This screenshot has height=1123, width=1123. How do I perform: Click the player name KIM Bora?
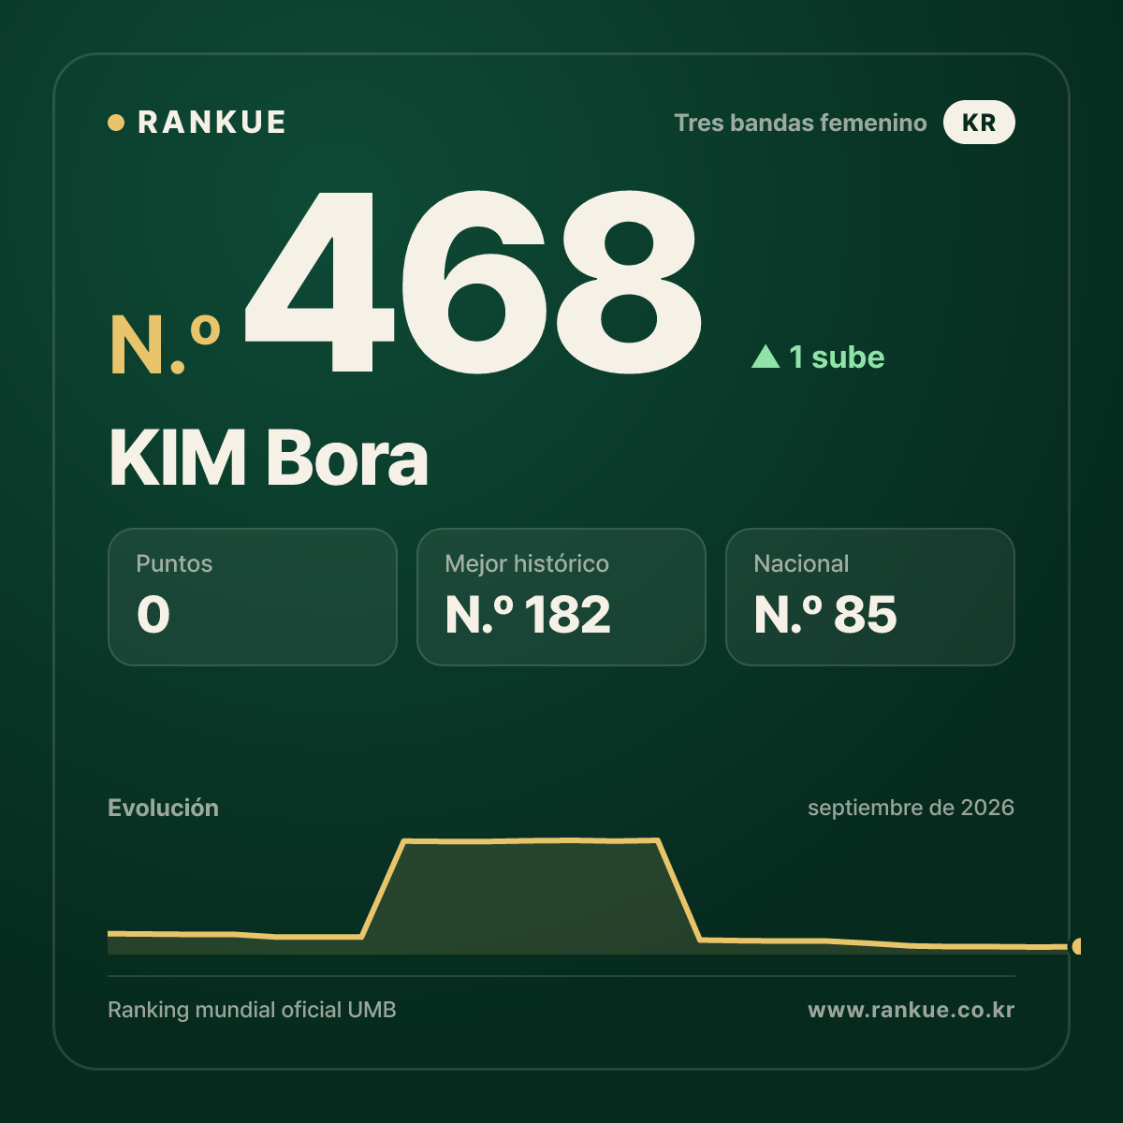coord(269,459)
